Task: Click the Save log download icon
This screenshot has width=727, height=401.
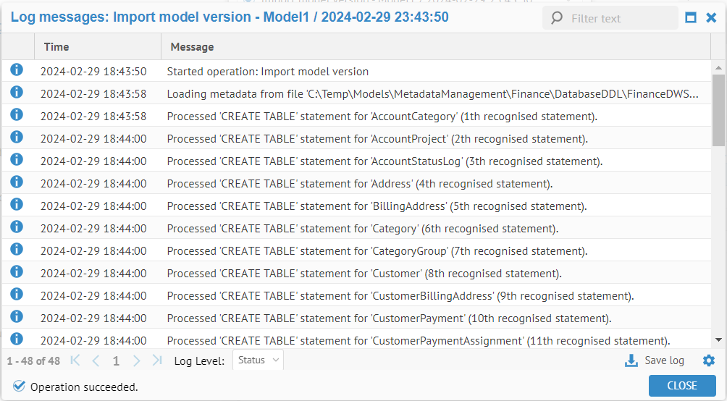Action: tap(631, 360)
